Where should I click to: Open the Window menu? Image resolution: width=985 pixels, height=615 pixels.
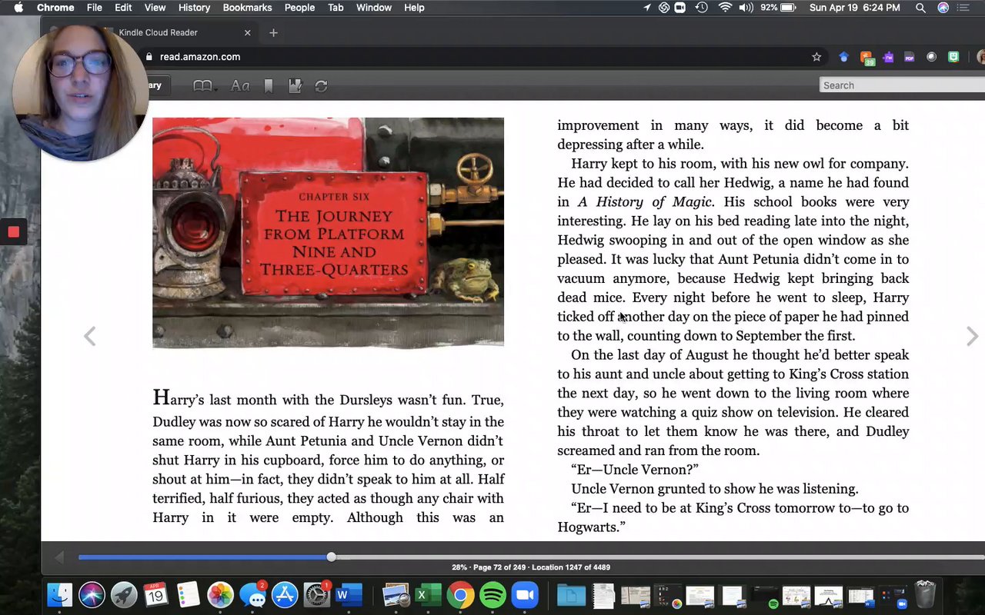[374, 8]
